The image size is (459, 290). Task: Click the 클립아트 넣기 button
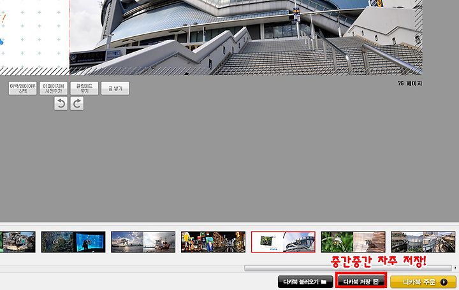[84, 88]
